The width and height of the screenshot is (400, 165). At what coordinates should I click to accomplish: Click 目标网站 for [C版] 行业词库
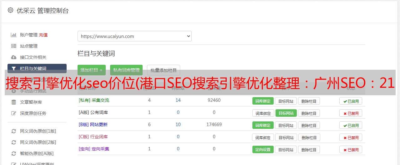(x=286, y=137)
